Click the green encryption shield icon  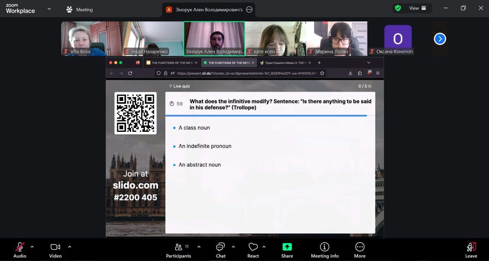pos(398,8)
